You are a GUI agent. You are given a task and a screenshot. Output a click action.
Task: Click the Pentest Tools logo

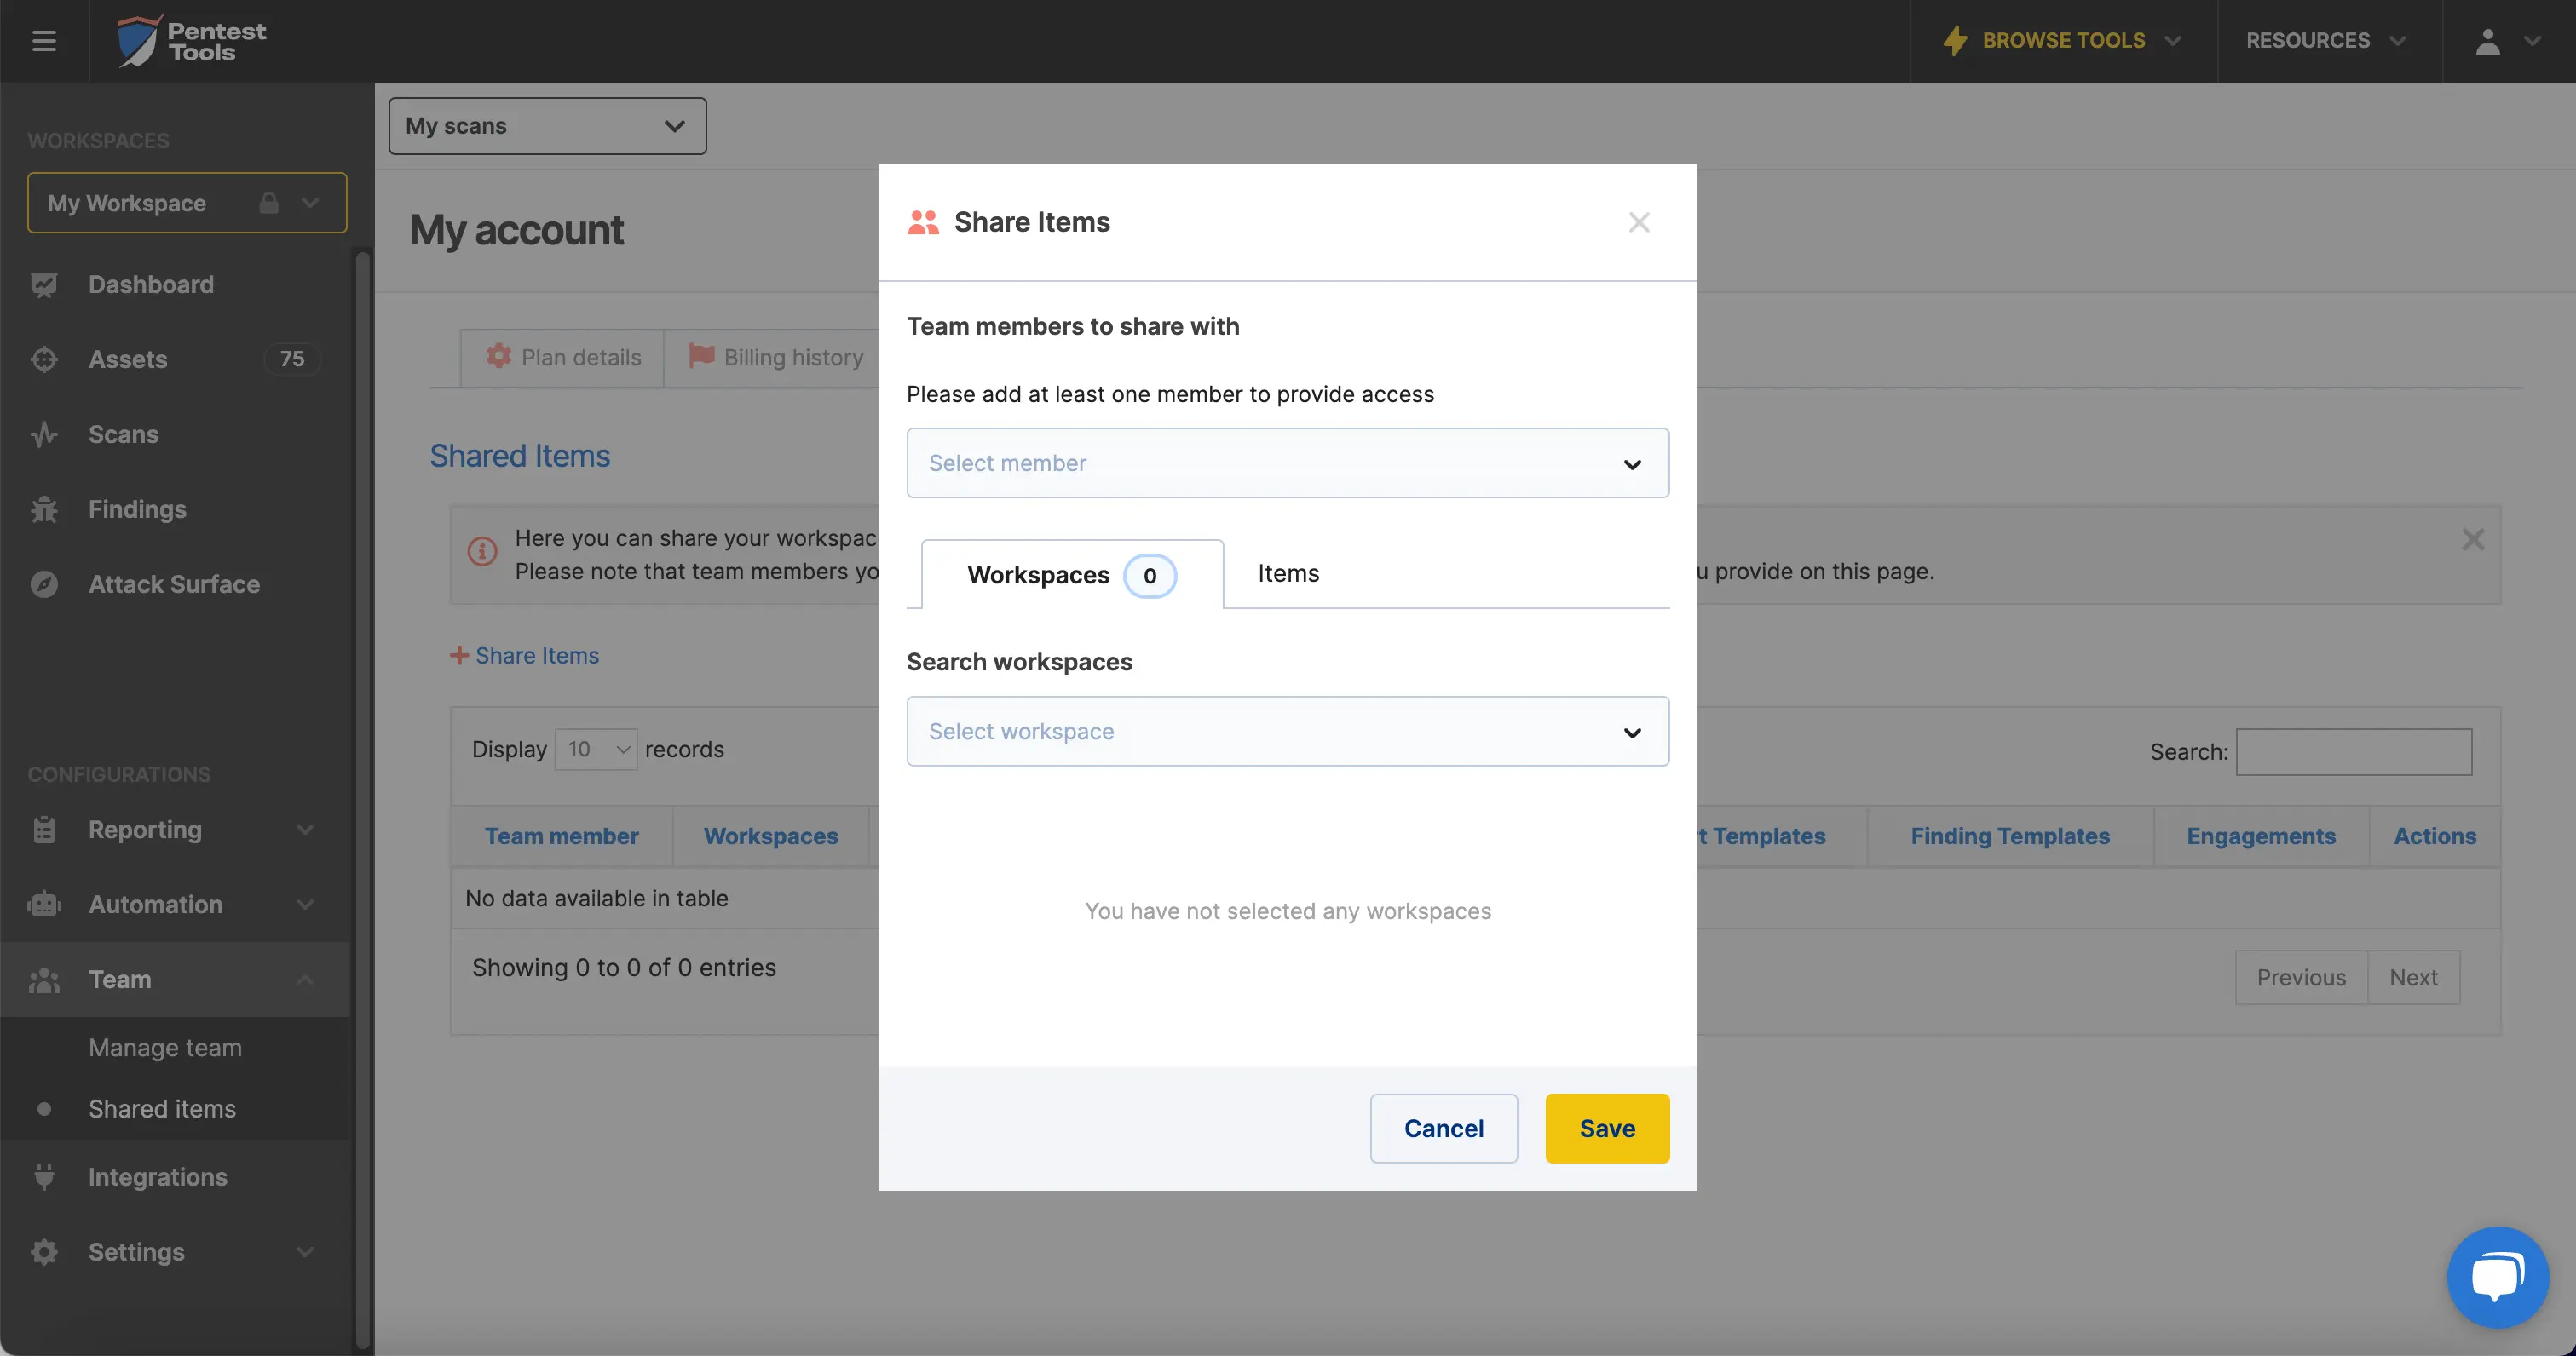191,41
